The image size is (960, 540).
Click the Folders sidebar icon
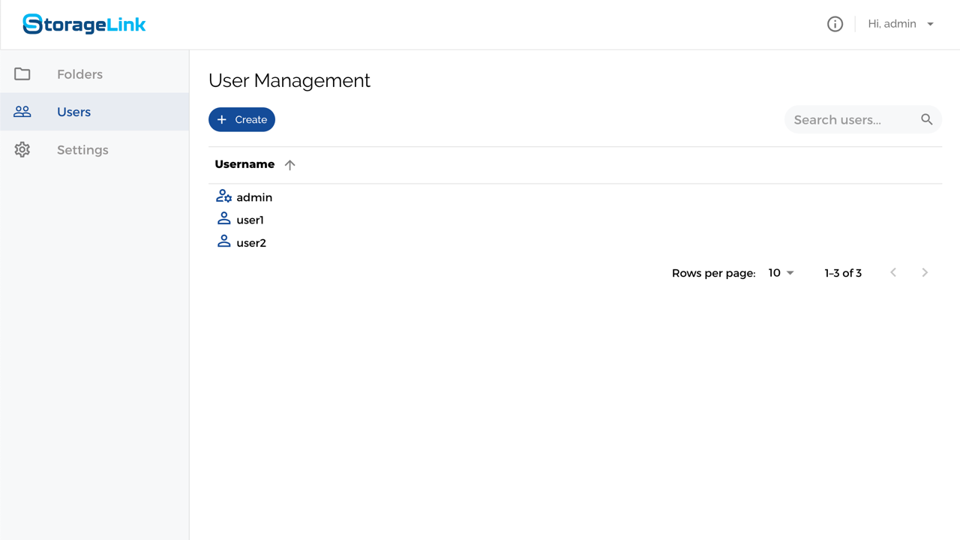point(22,74)
